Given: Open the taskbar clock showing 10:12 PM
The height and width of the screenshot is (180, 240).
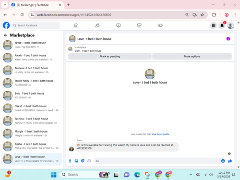Looking at the screenshot, I should (224, 175).
